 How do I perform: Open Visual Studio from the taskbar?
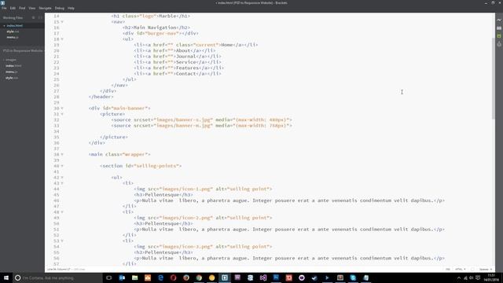point(263,277)
